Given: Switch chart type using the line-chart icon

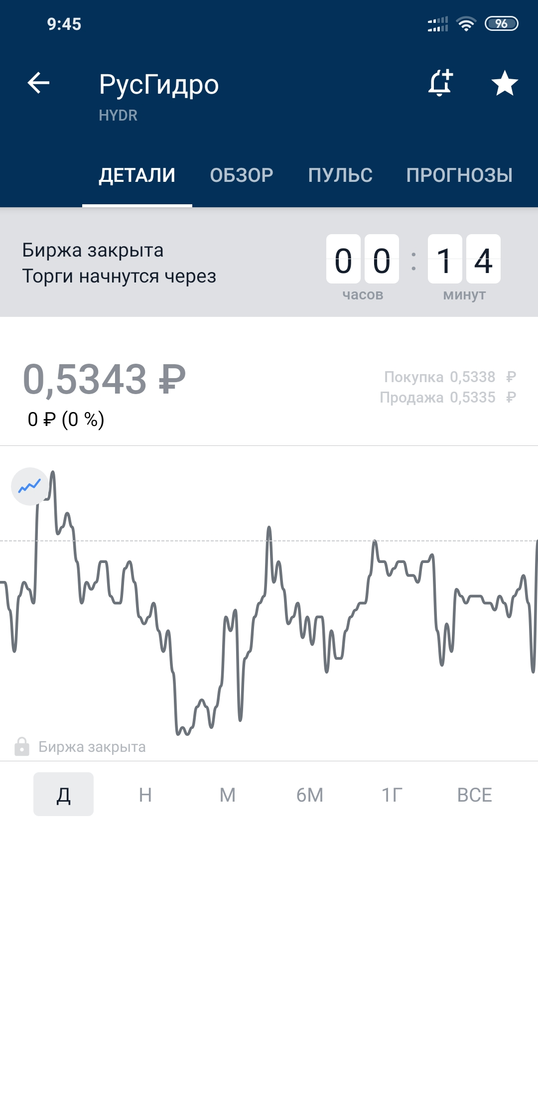Looking at the screenshot, I should click(30, 486).
